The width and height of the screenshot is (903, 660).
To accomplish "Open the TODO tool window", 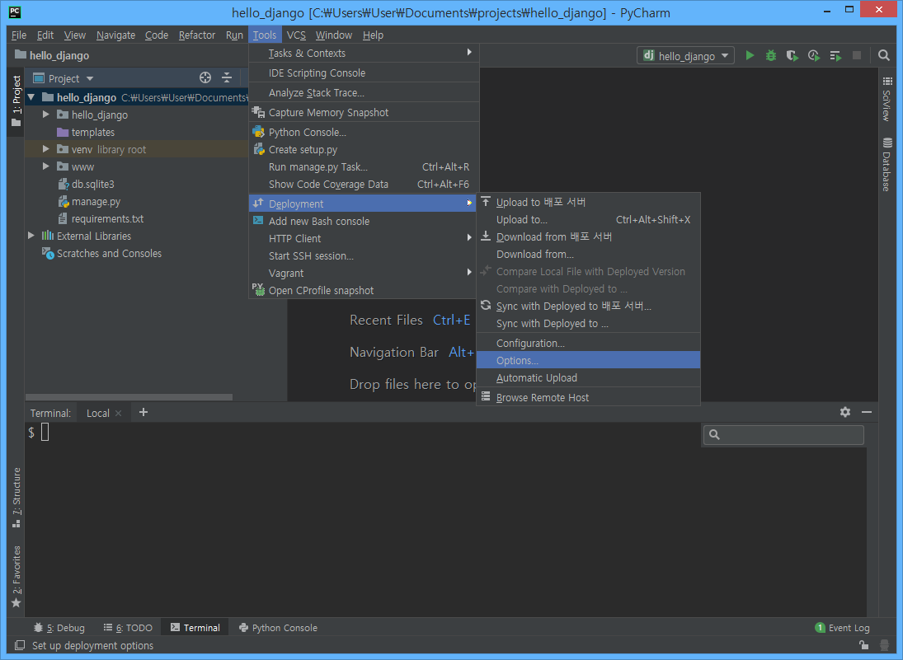I will click(128, 628).
